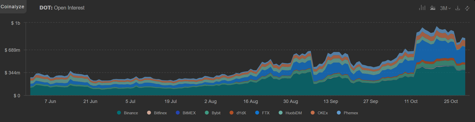Click the HuobiDM legend color dot

click(x=281, y=113)
